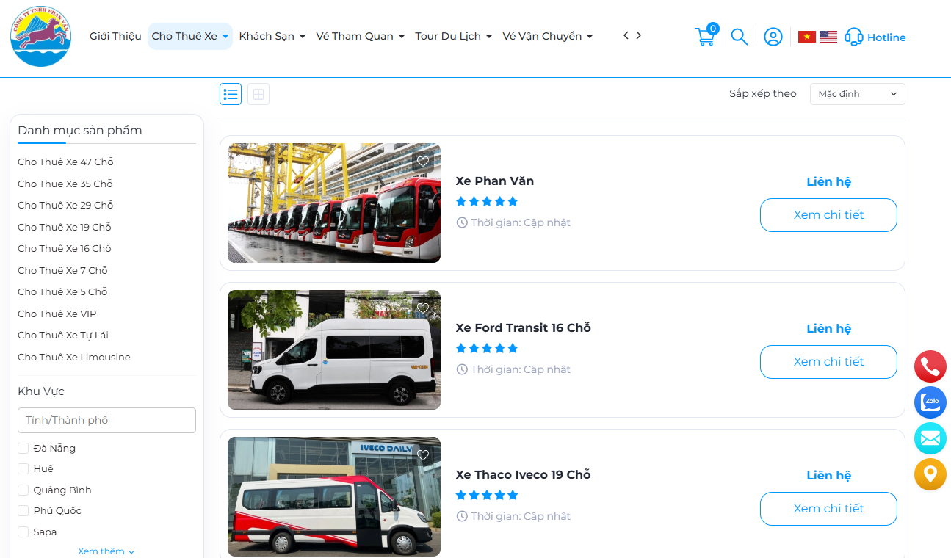Check the Sapa filter checkbox

[x=23, y=531]
